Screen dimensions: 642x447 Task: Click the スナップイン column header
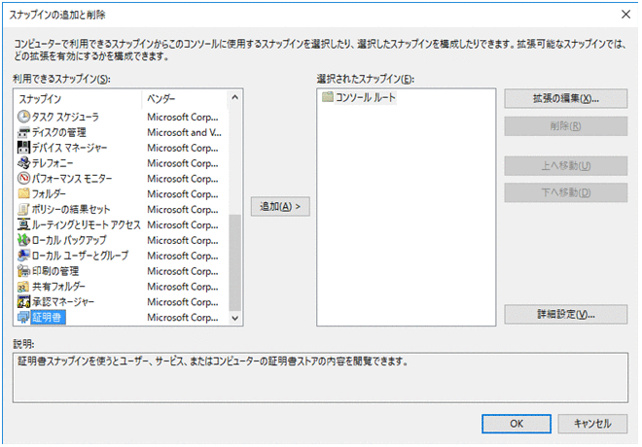click(x=79, y=99)
